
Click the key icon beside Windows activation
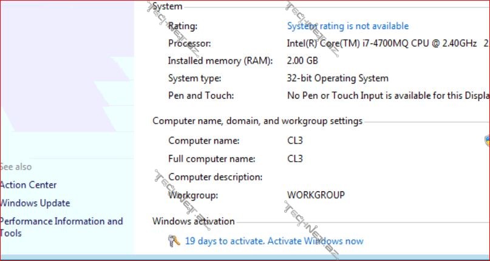(174, 241)
